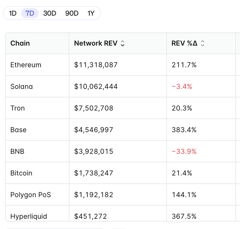
Task: Click the Network REV column header
Action: click(95, 43)
